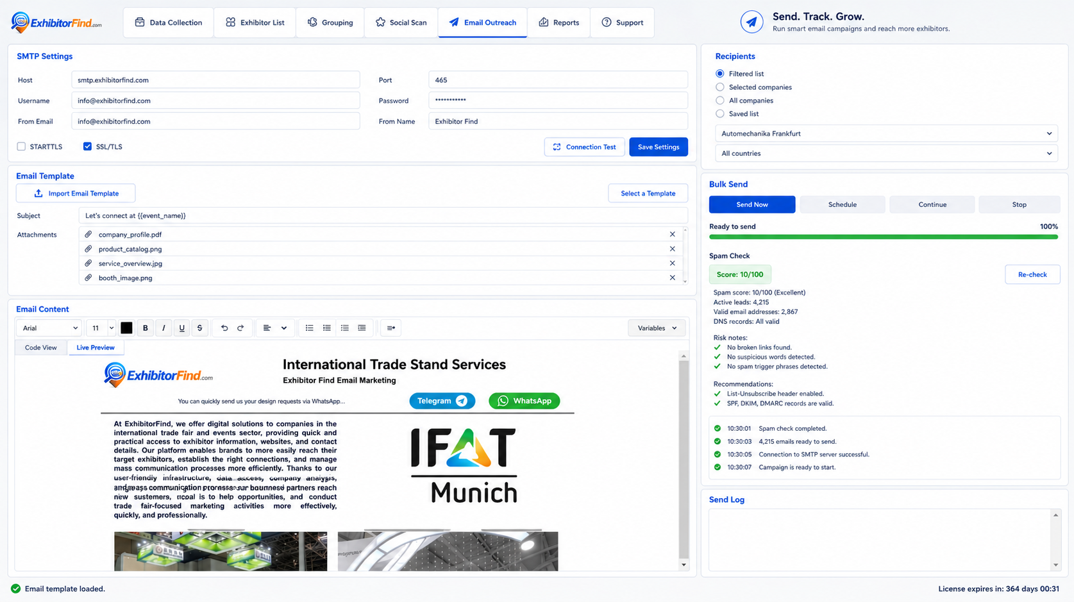Re-check the spam score
Viewport: 1074px width, 602px height.
pos(1032,274)
